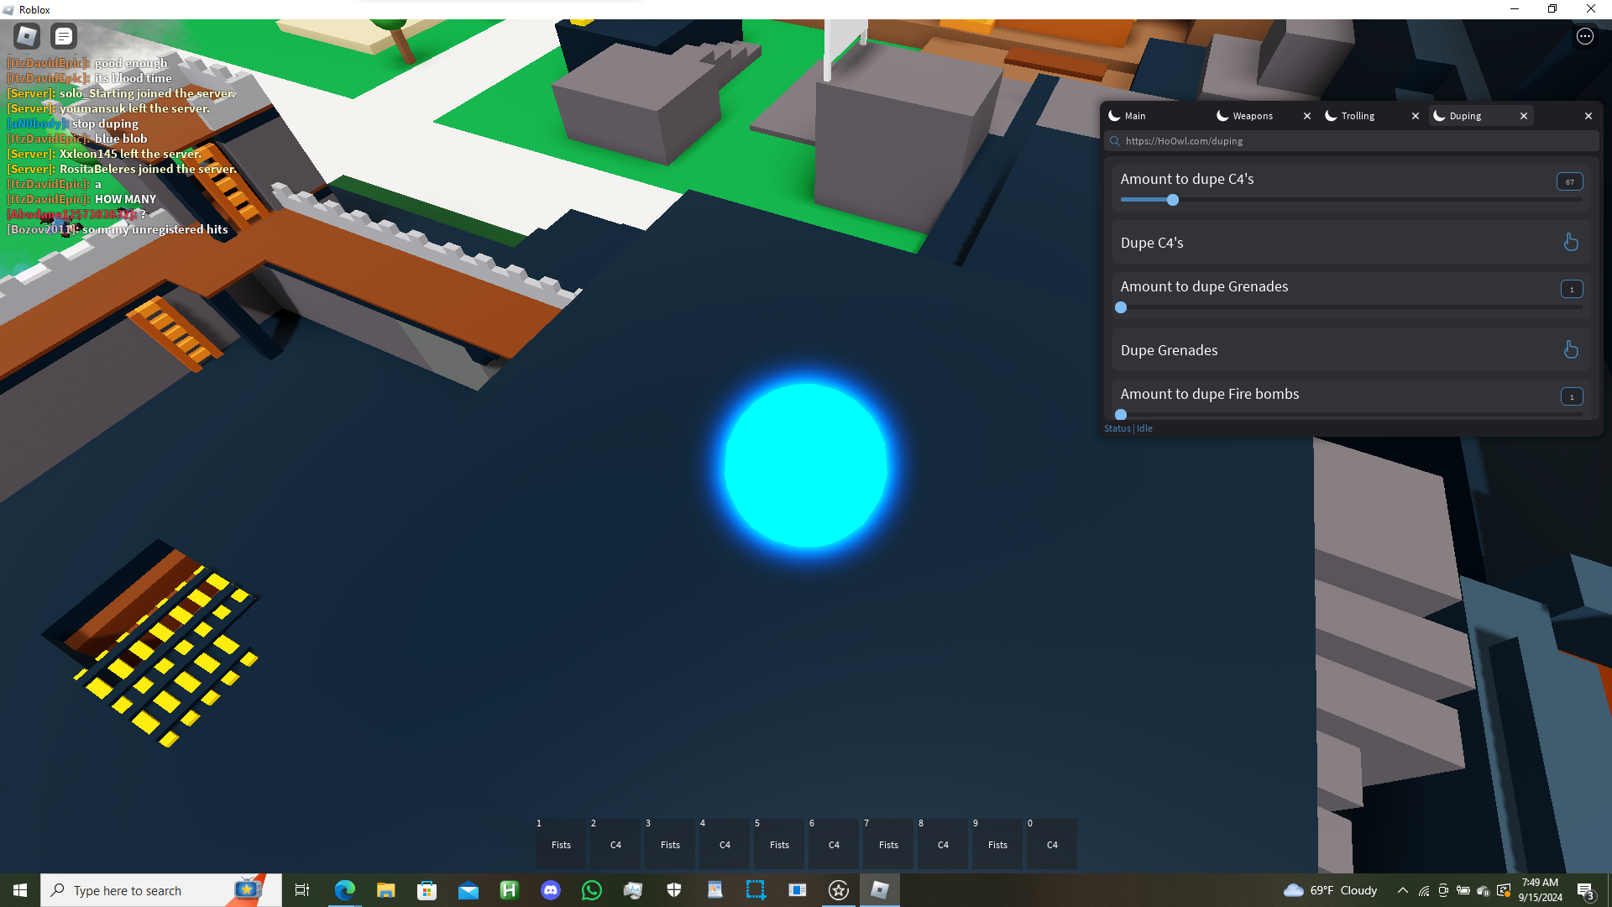Open the green H app in taskbar
Screen dimensions: 1612x907
pos(510,890)
